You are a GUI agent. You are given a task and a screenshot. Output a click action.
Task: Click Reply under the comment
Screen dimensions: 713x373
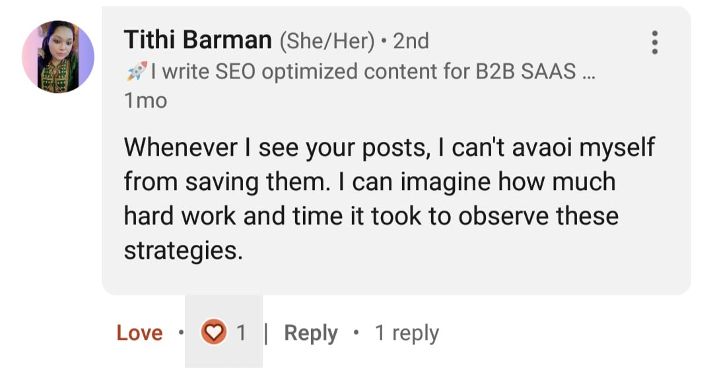[x=310, y=333]
